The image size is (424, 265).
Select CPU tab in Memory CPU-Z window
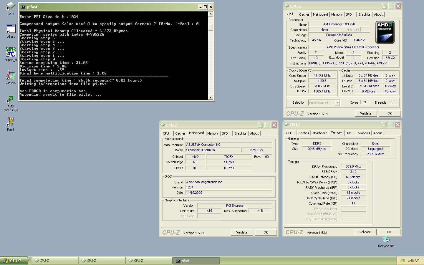pos(289,133)
